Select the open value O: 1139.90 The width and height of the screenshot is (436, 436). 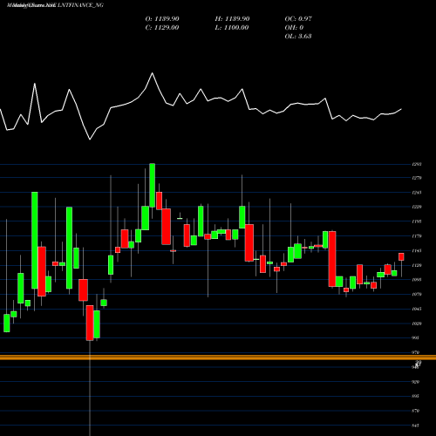pos(162,19)
